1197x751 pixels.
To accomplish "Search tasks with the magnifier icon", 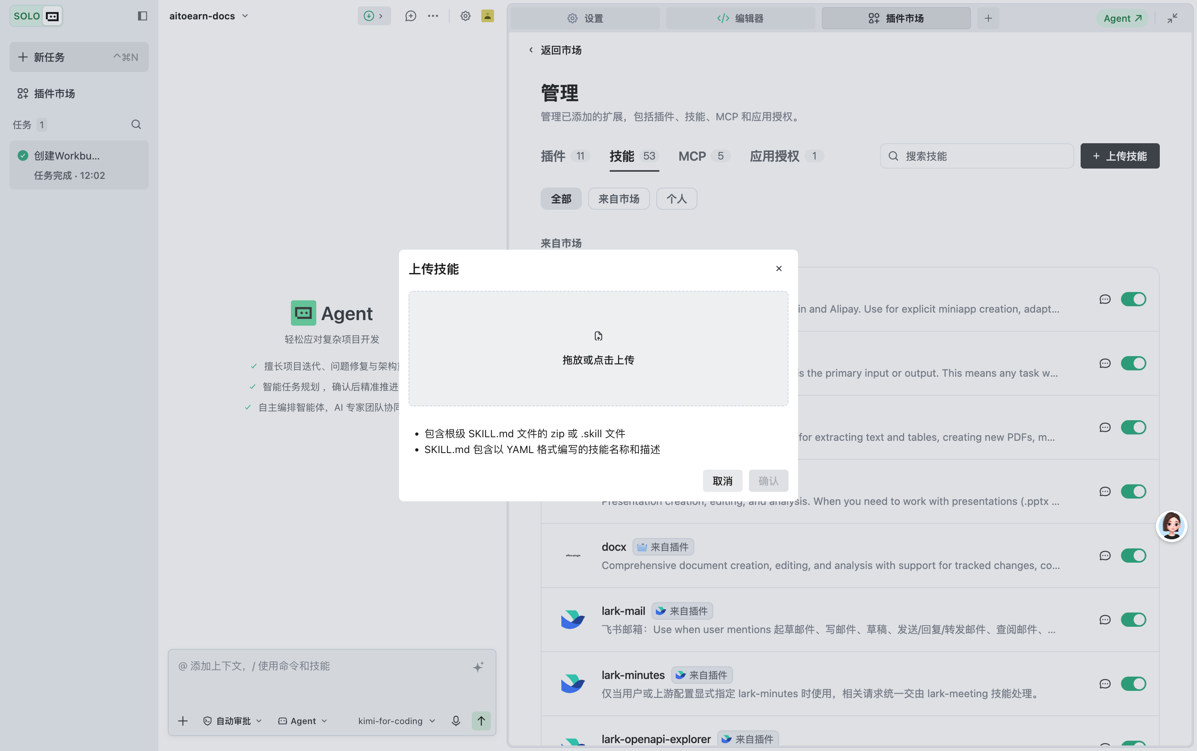I will (136, 125).
